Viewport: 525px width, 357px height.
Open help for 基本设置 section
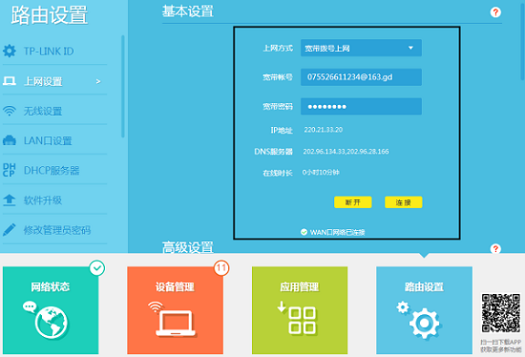(x=495, y=12)
